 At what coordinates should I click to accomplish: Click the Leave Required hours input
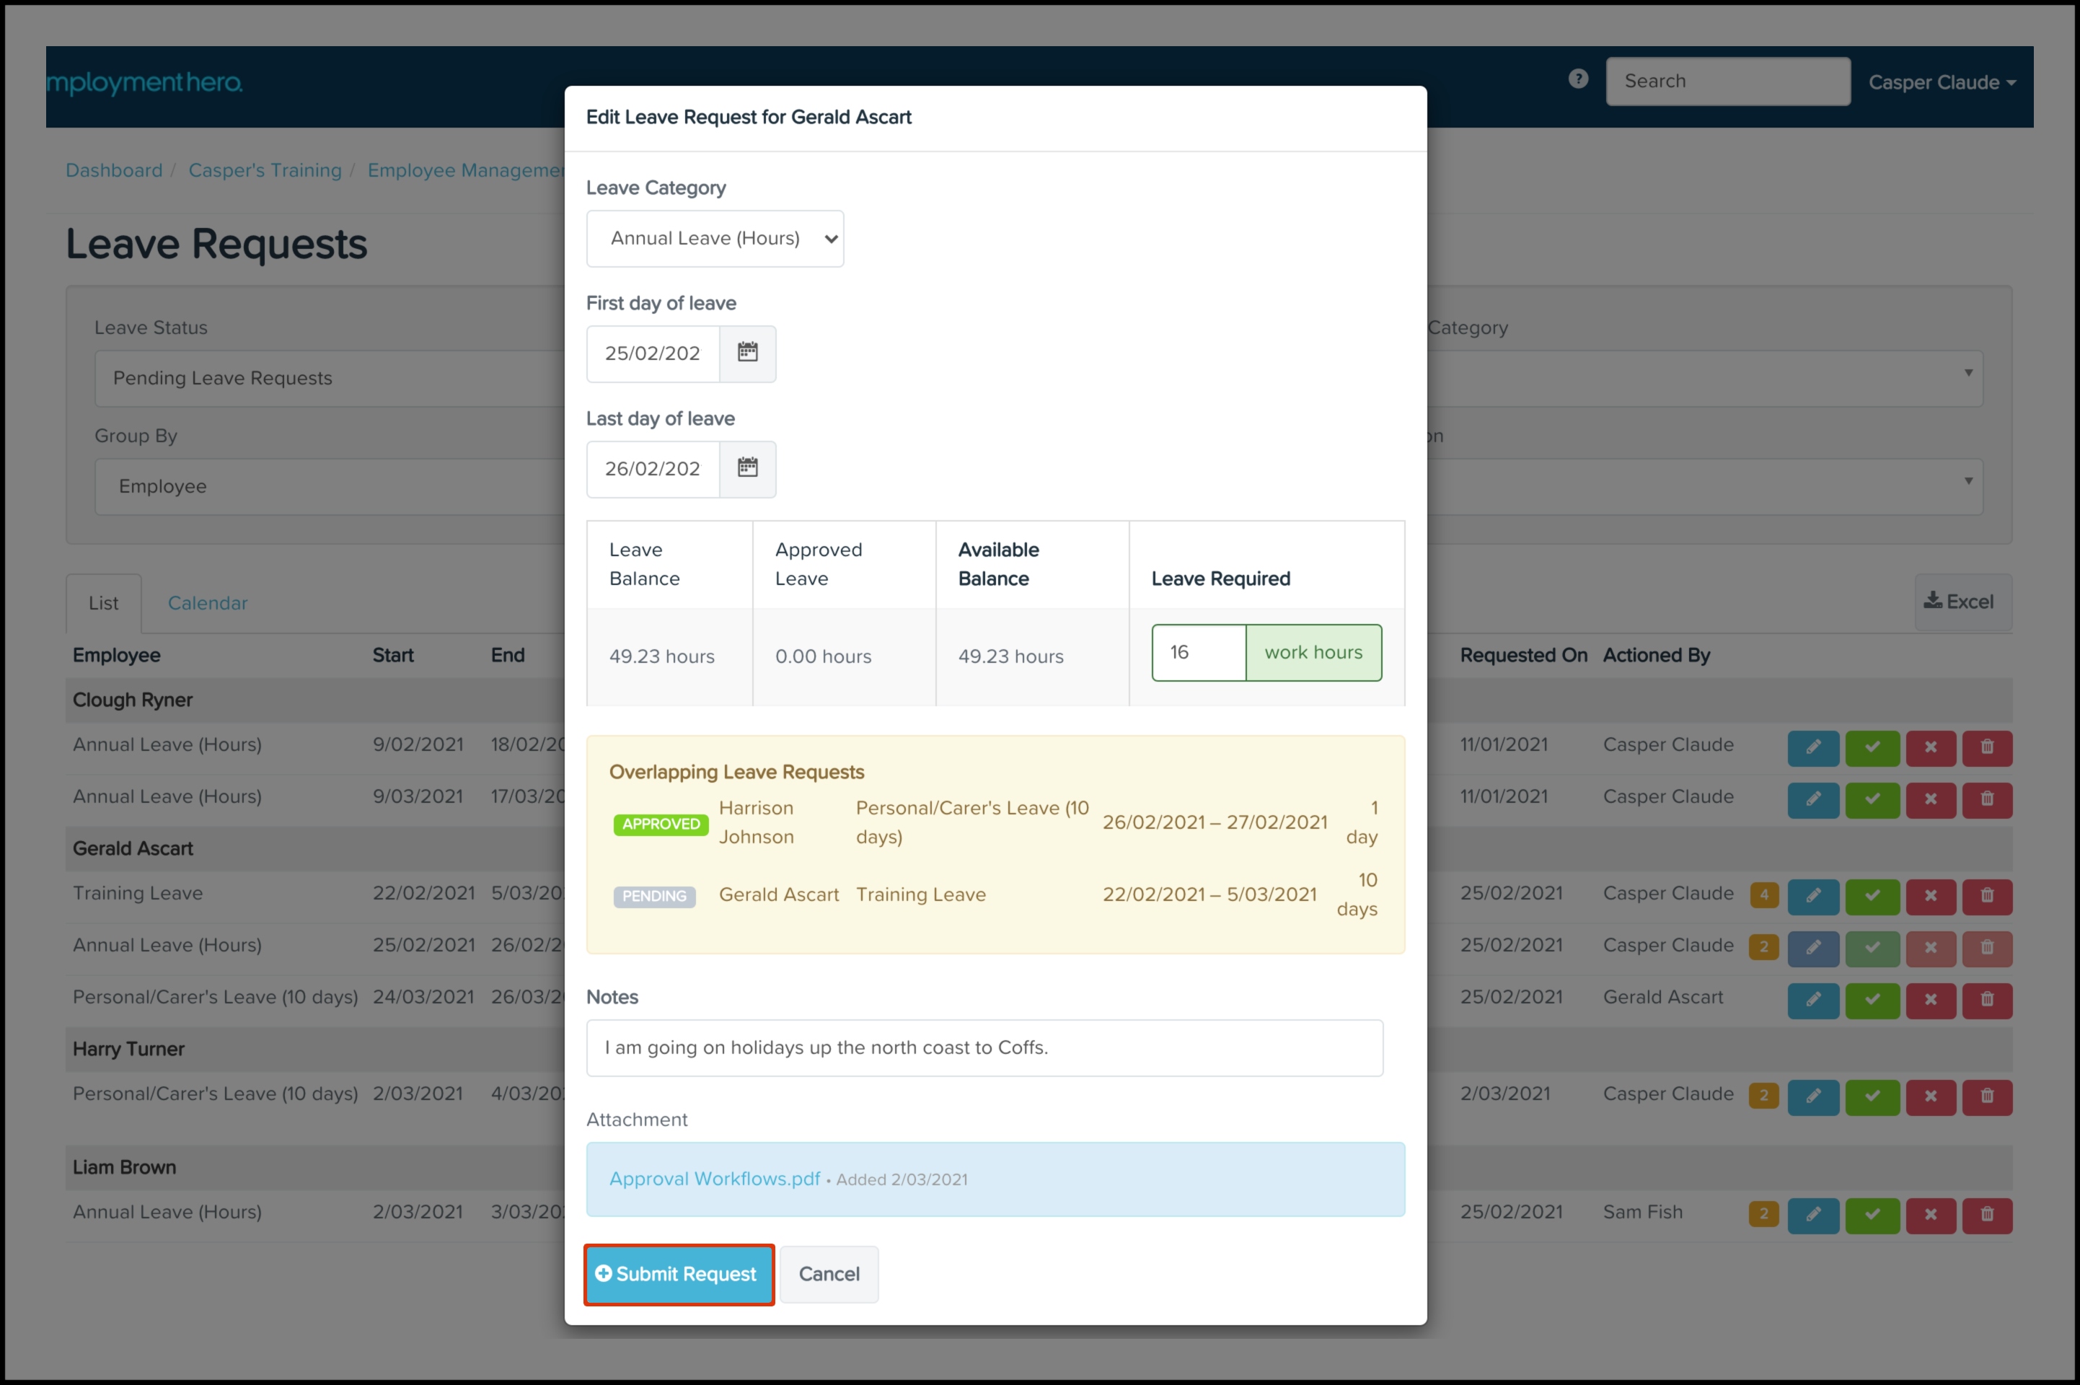pos(1197,653)
